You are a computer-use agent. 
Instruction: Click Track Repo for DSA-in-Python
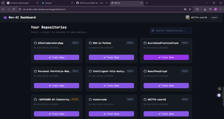point(111,57)
